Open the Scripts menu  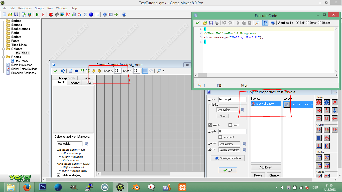[39, 8]
